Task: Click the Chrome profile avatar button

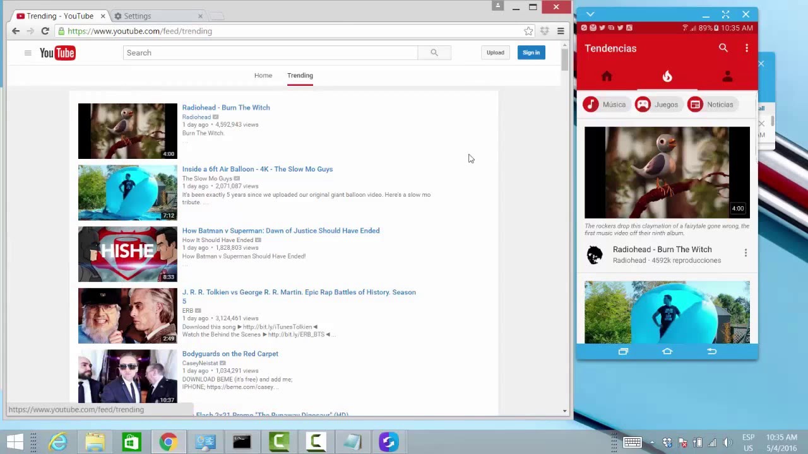Action: [498, 6]
